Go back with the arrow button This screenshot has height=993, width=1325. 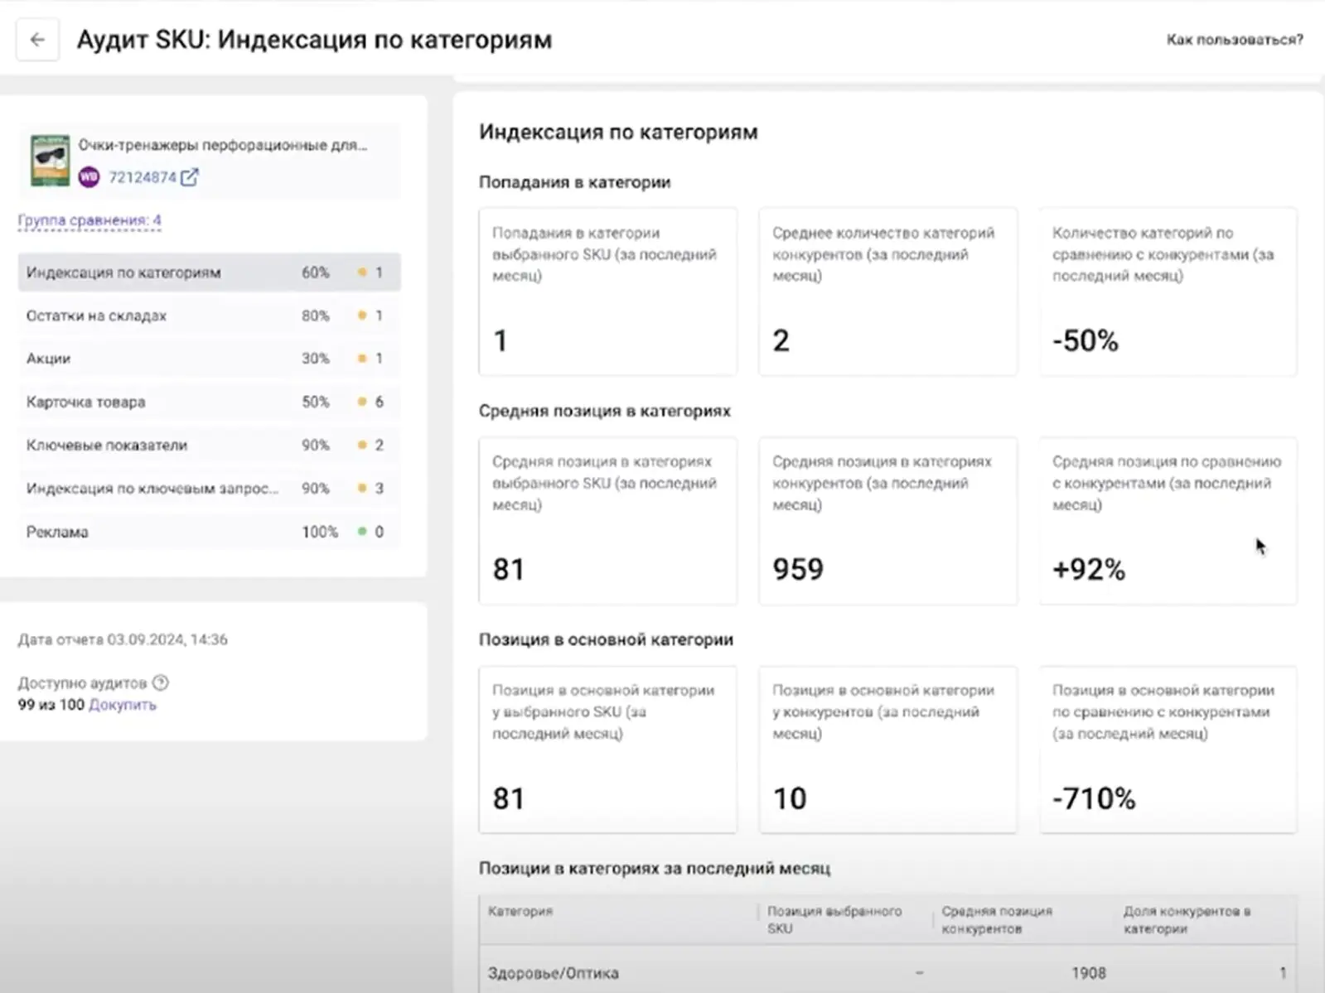pos(37,40)
